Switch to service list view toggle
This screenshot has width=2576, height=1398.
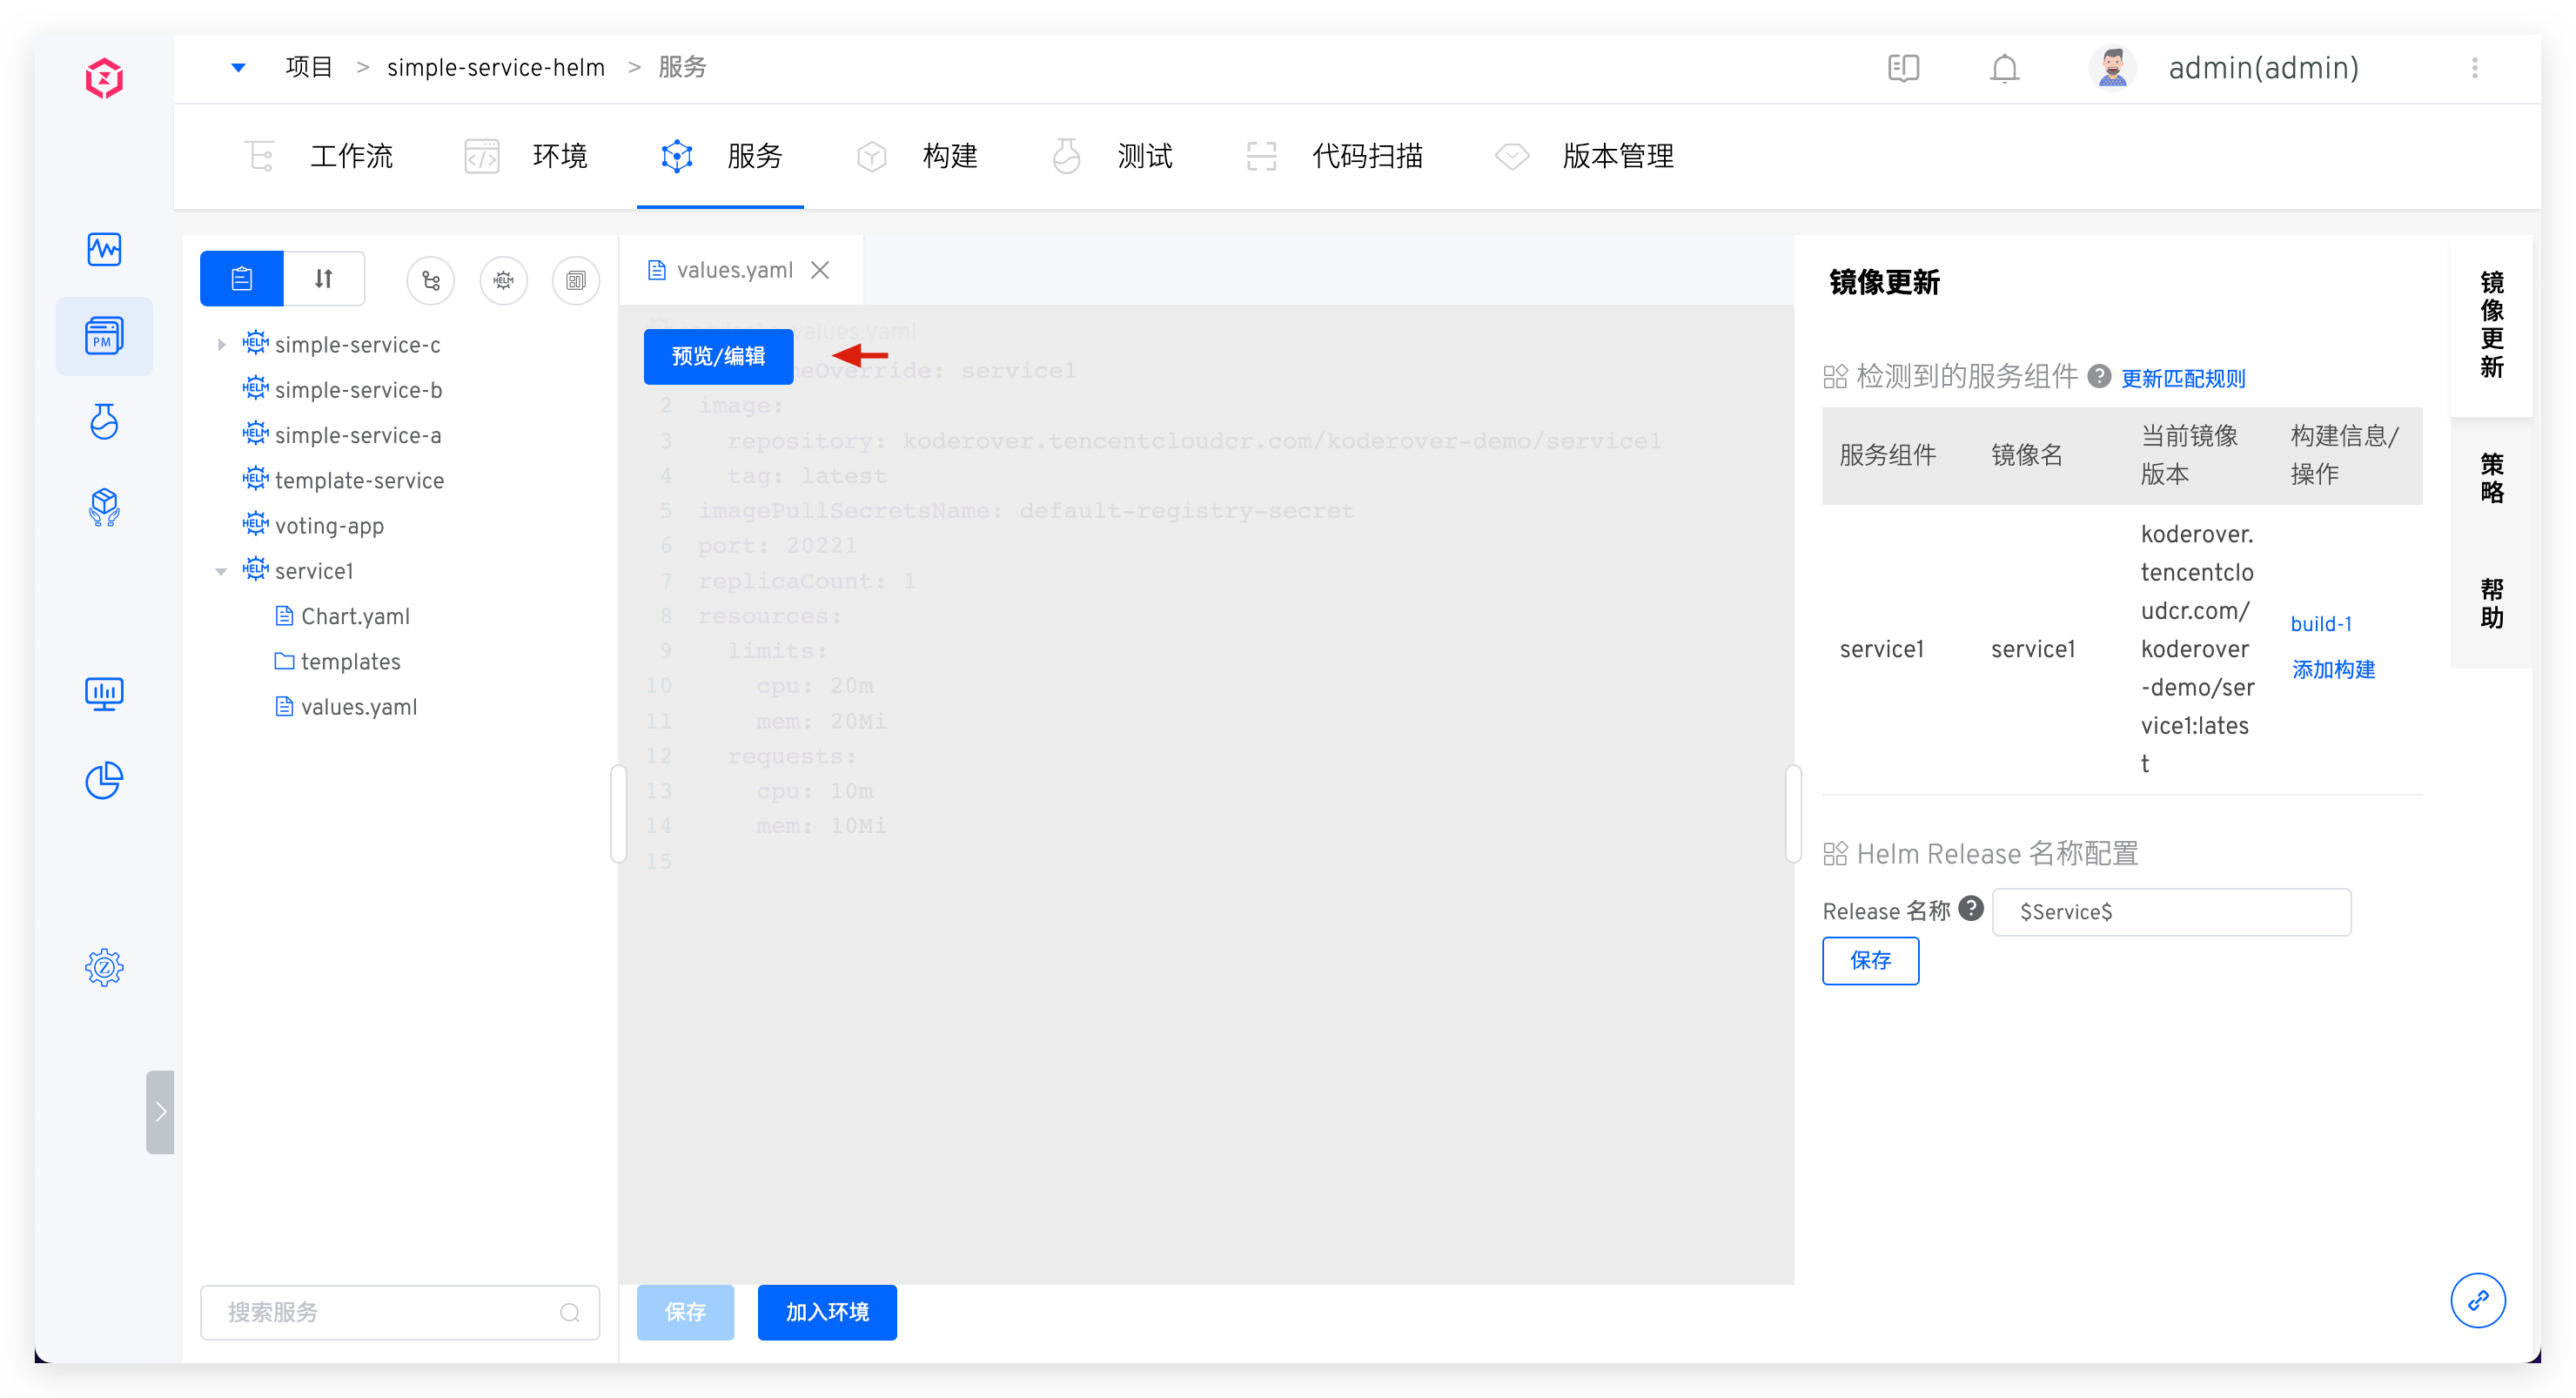pyautogui.click(x=242, y=278)
